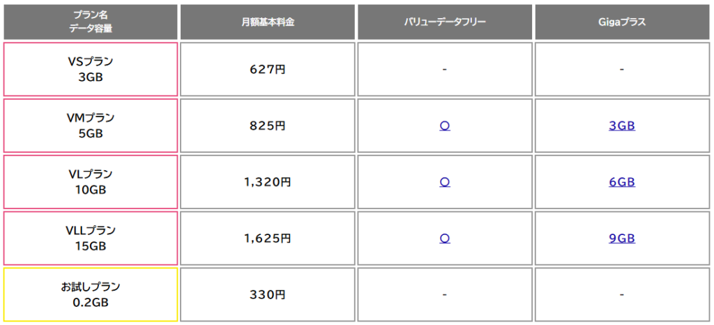Open the 3GB Gigaプラス link

coord(621,126)
